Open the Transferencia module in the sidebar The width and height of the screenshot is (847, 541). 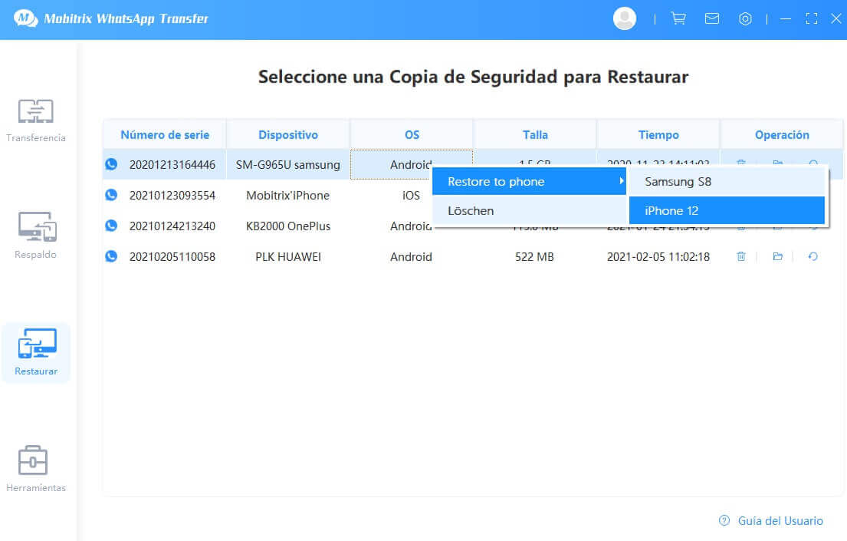[x=36, y=119]
